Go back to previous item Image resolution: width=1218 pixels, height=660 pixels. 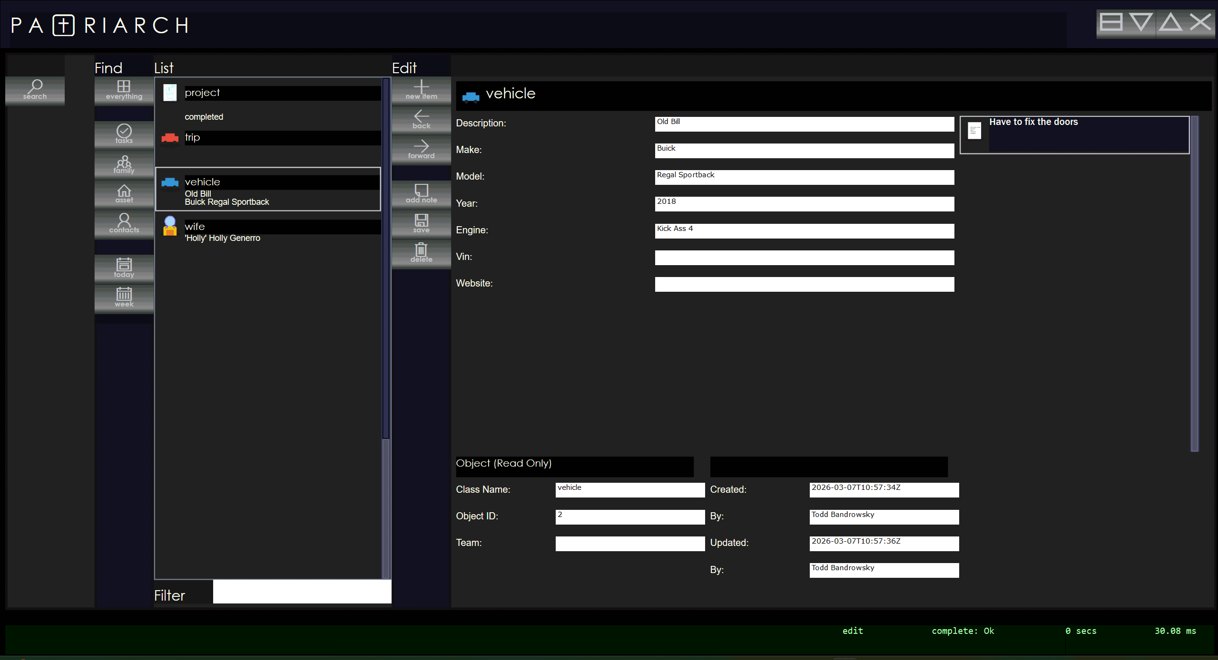pyautogui.click(x=421, y=119)
